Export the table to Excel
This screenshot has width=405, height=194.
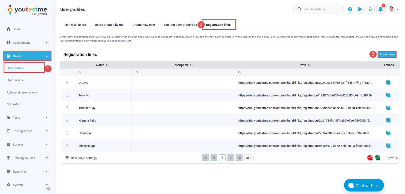coord(377,158)
